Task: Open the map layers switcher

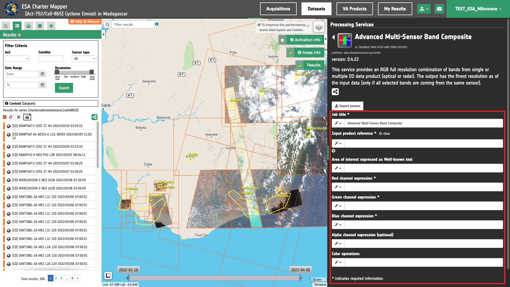Action: click(319, 27)
